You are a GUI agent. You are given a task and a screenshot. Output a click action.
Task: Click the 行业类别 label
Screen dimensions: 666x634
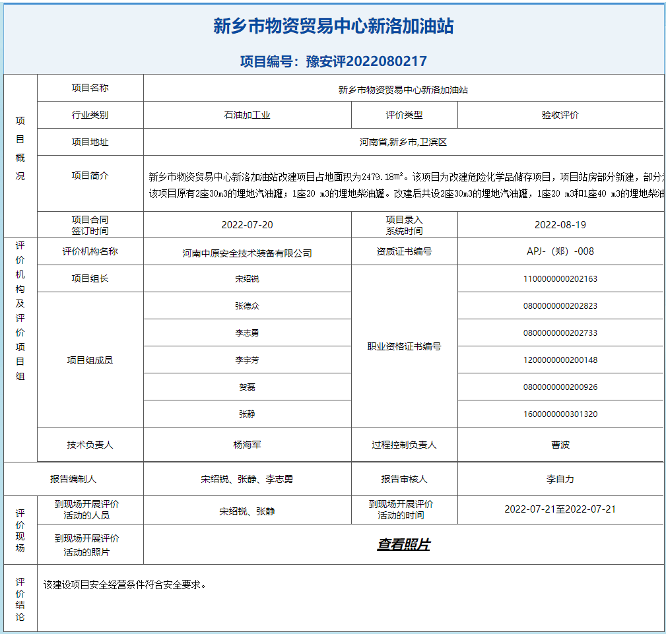[x=90, y=115]
